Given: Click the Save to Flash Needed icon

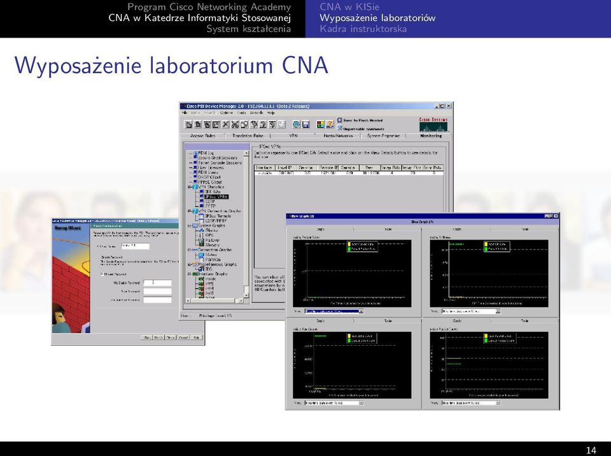Looking at the screenshot, I should [x=339, y=120].
